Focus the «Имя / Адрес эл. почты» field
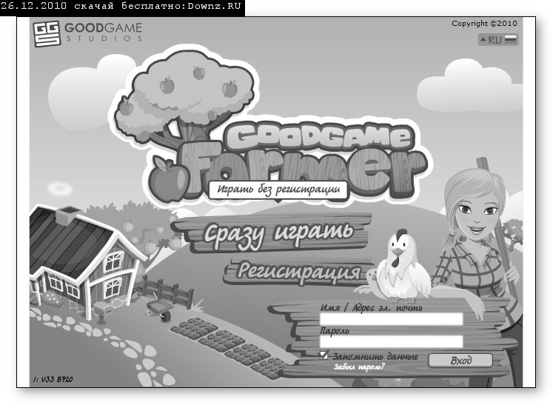This screenshot has height=405, width=553. point(391,319)
